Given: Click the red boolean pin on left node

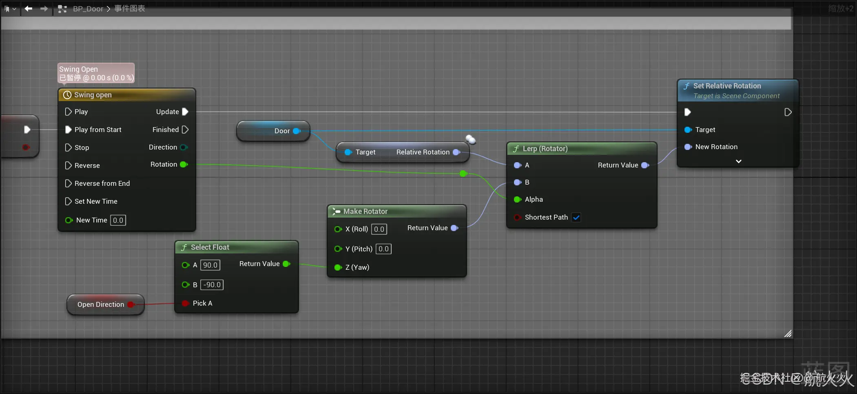Looking at the screenshot, I should pos(26,147).
